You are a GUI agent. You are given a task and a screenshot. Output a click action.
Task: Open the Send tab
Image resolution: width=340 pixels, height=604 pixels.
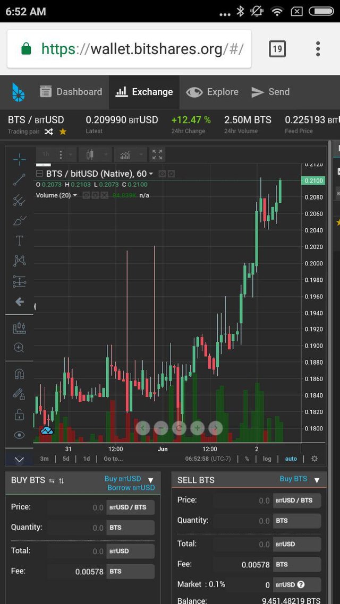coord(270,92)
